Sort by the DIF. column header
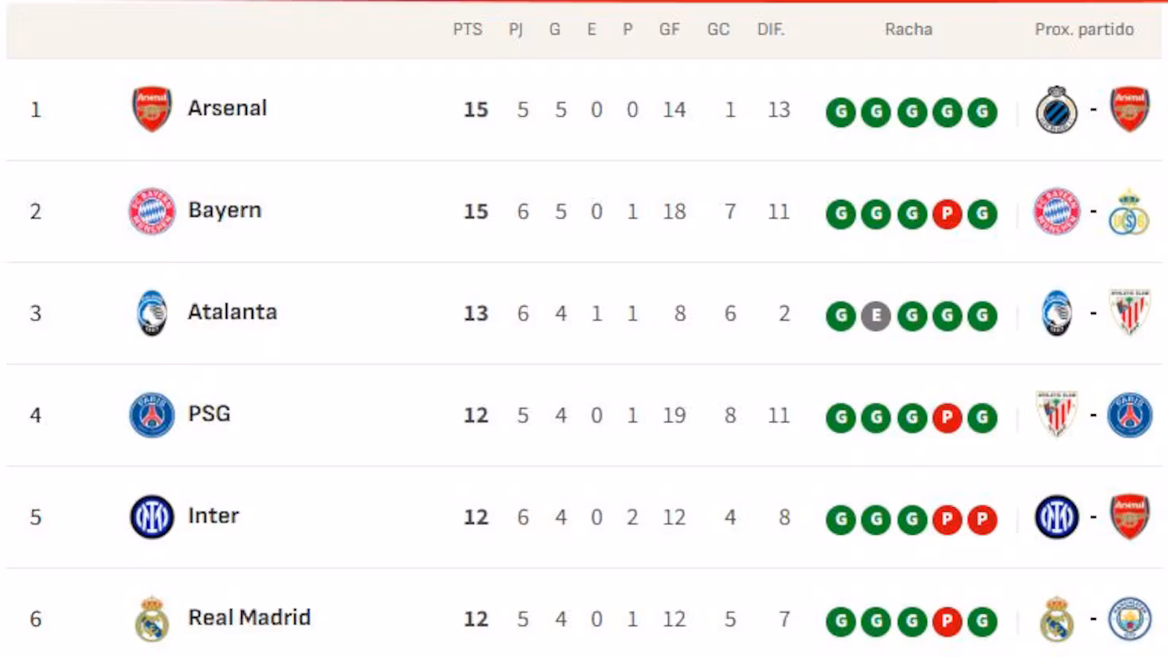Viewport: 1168px width, 657px height. pyautogui.click(x=770, y=29)
